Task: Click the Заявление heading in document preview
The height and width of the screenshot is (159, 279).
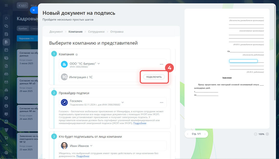Action: 227,78
